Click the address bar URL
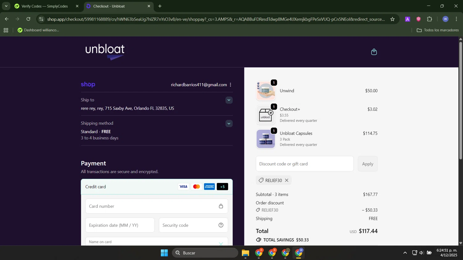Screen dimensions: 463x260 point(216,19)
